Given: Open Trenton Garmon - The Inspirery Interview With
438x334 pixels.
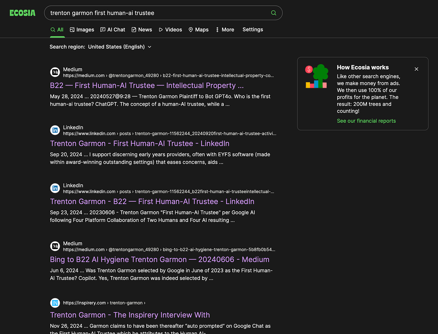Looking at the screenshot, I should coord(130,315).
